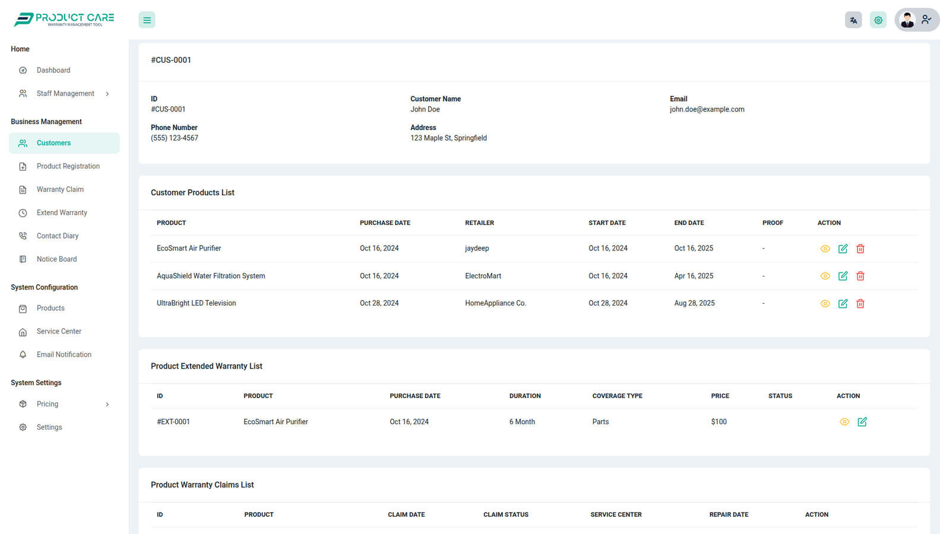Toggle the hamburger sidebar menu button

[147, 20]
